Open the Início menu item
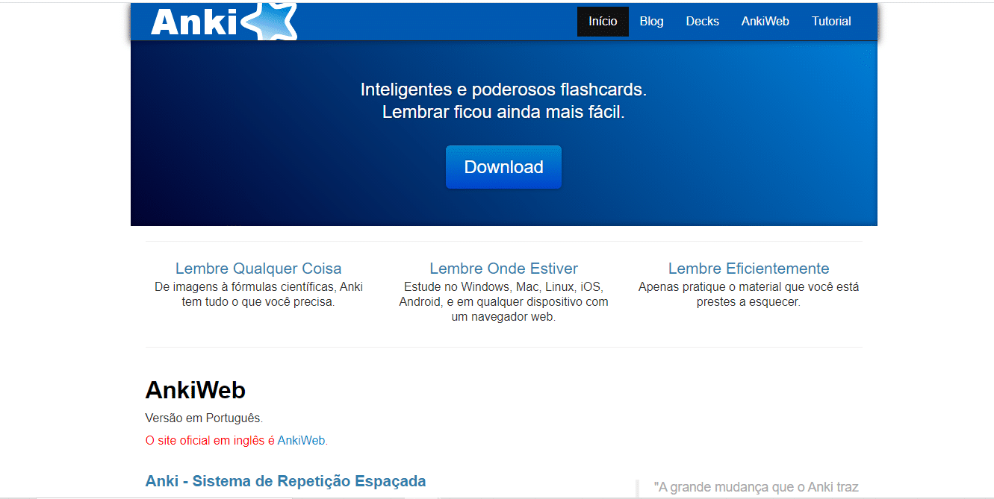 (603, 22)
